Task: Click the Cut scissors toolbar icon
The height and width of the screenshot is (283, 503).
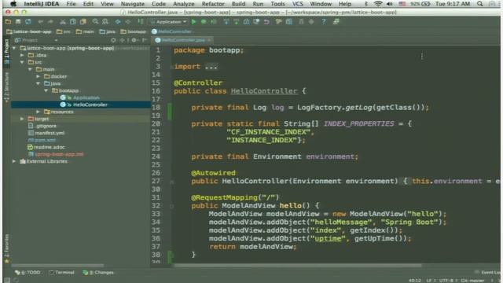Action: [x=63, y=22]
